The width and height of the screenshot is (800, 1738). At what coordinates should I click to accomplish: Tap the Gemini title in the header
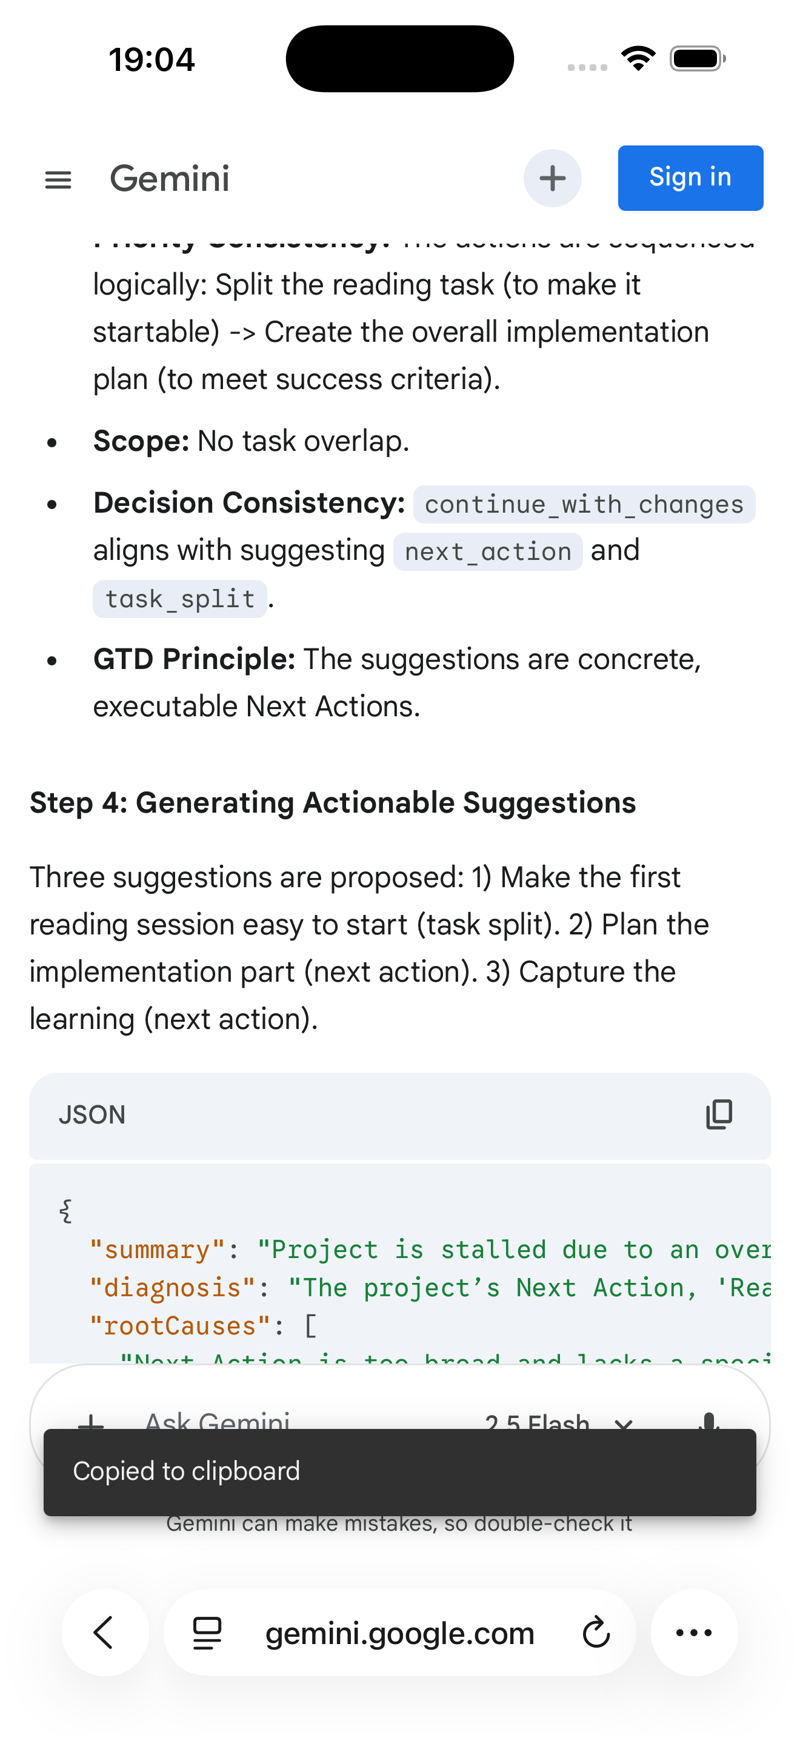pyautogui.click(x=169, y=179)
